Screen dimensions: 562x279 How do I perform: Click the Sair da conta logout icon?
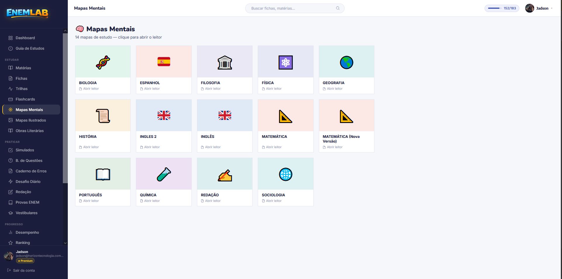9,270
